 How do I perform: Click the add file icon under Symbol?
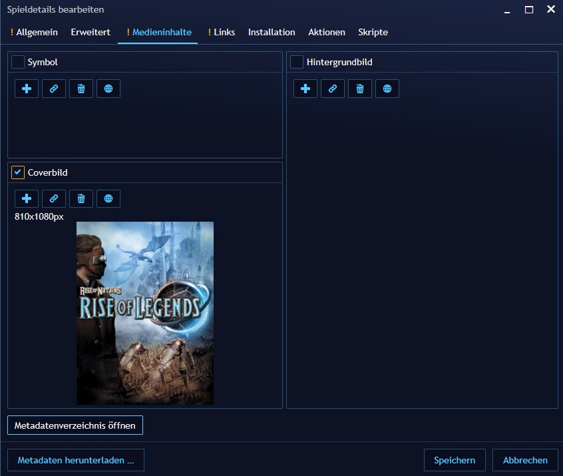tap(27, 89)
